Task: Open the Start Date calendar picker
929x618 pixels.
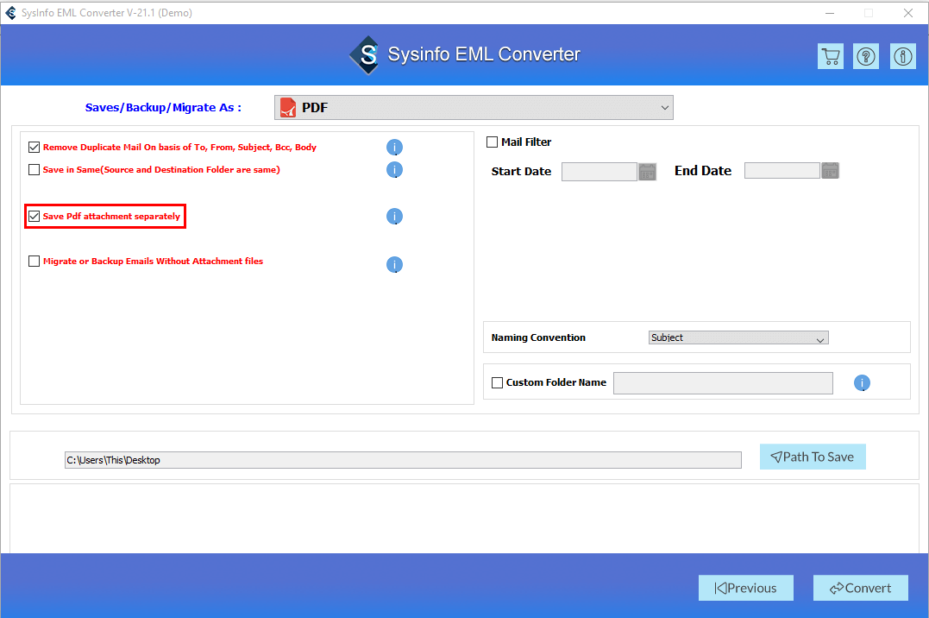Action: [x=647, y=172]
